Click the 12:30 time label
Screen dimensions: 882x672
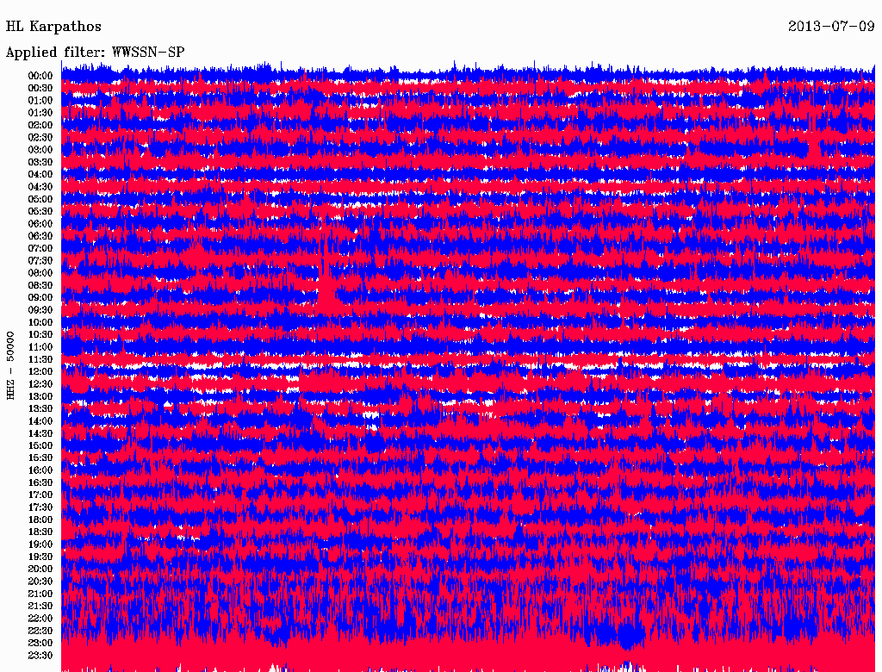tap(40, 384)
